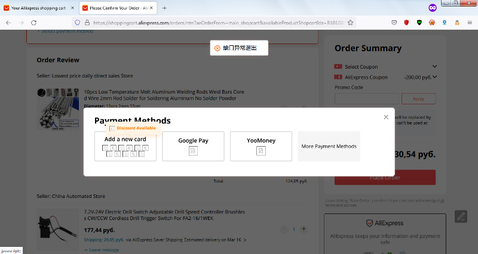Click the private browsing mask icon
The width and height of the screenshot is (478, 254).
click(433, 8)
